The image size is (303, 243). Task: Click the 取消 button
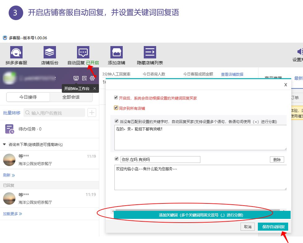click(248, 227)
